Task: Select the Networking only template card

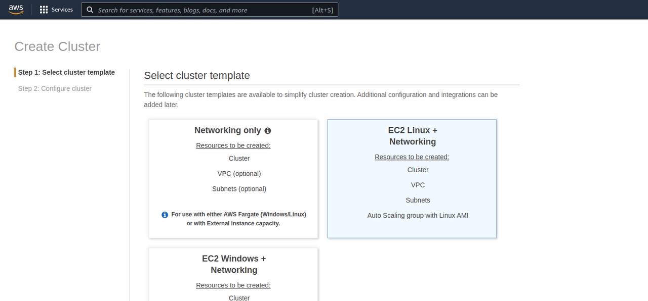Action: [233, 179]
